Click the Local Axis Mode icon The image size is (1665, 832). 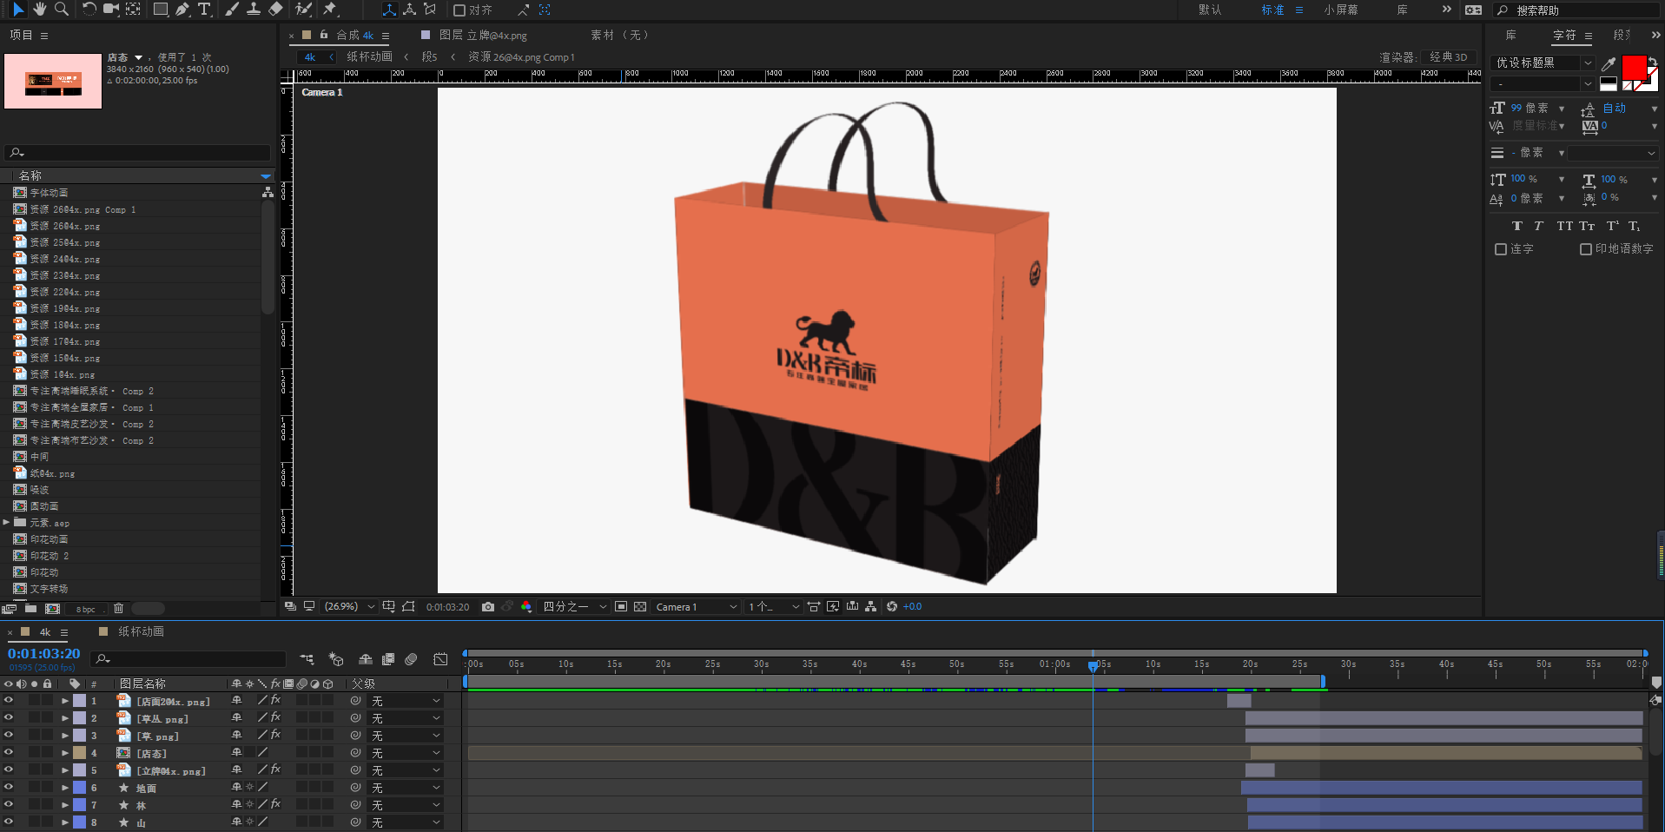pos(389,10)
